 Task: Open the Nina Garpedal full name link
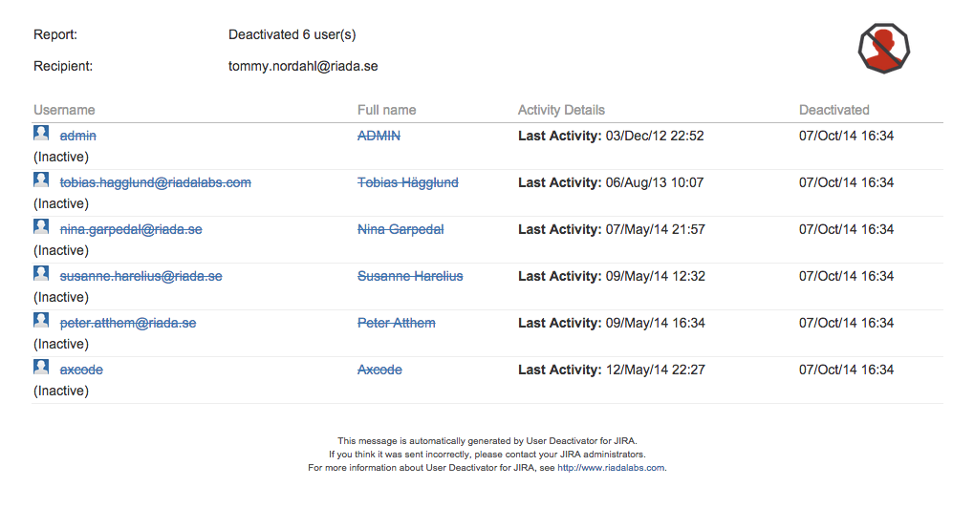(400, 229)
